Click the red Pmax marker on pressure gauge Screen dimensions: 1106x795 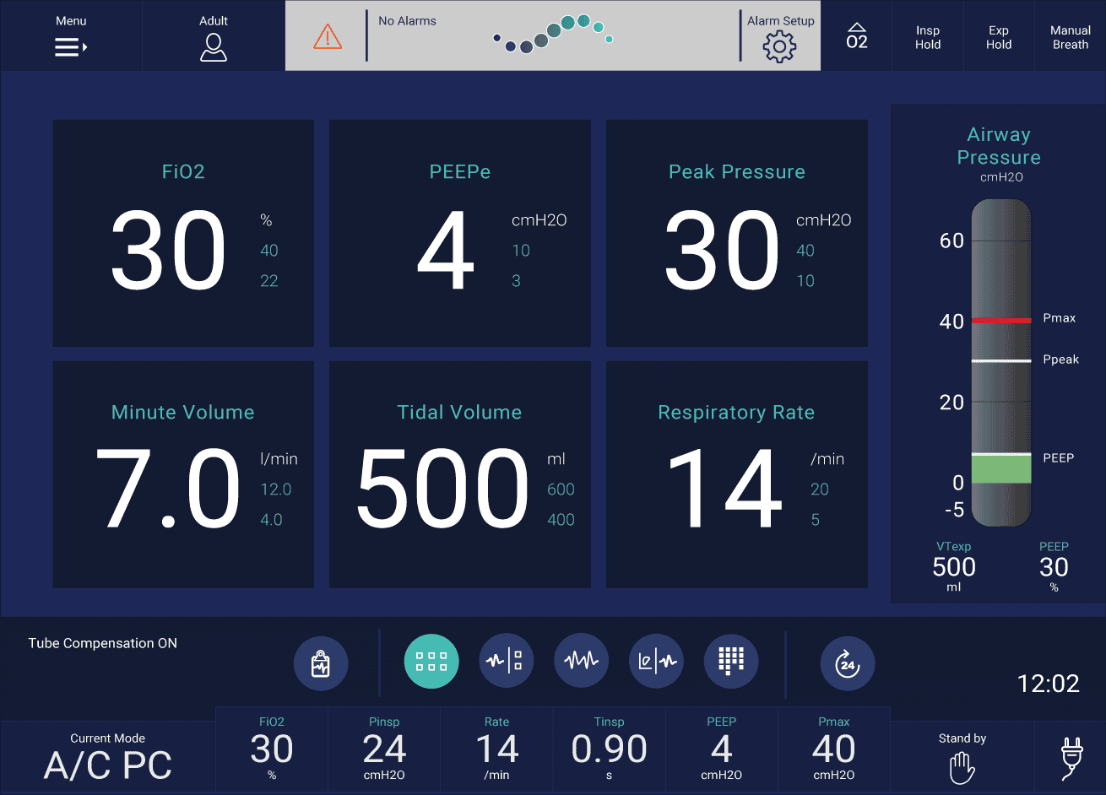pos(1001,321)
